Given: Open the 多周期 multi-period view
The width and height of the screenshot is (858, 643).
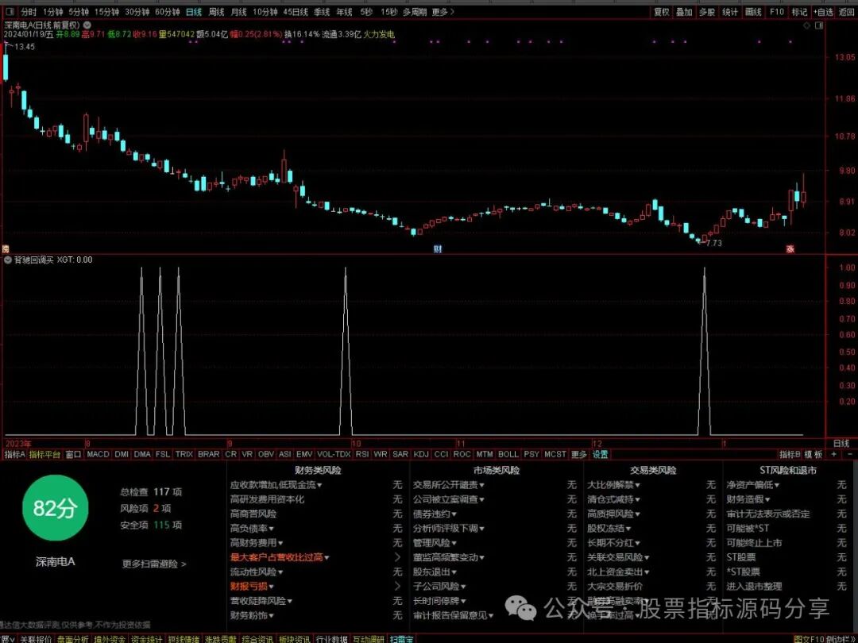Looking at the screenshot, I should [x=415, y=11].
